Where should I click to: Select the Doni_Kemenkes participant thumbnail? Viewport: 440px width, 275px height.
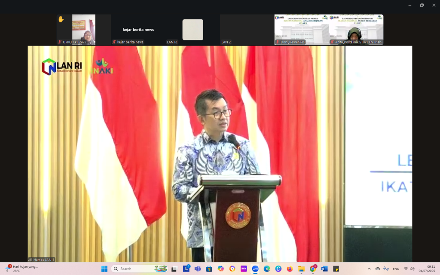coord(302,30)
